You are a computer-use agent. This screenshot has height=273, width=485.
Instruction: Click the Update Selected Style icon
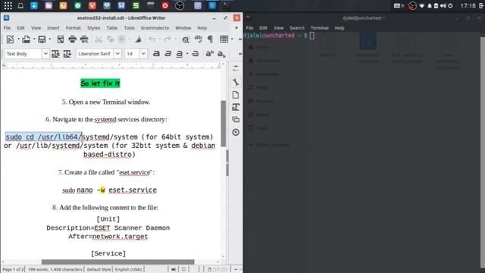[55, 54]
